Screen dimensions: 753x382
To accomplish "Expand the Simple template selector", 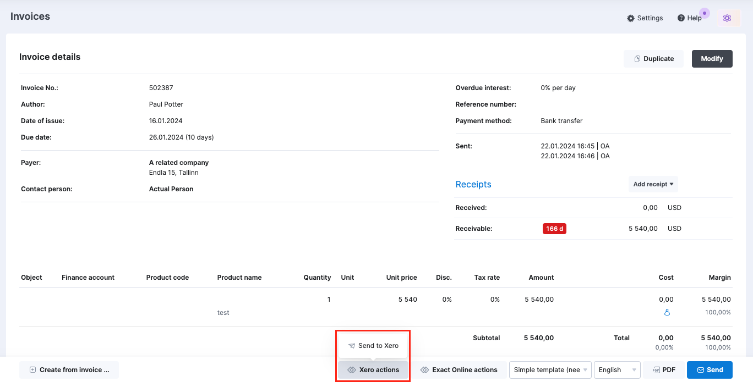I will click(549, 370).
